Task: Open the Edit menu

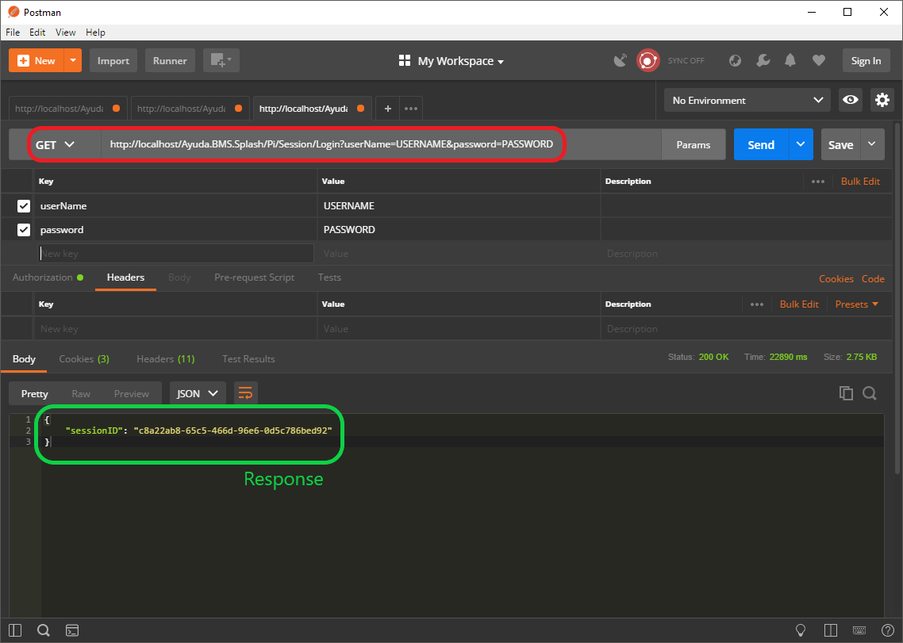Action: [37, 33]
